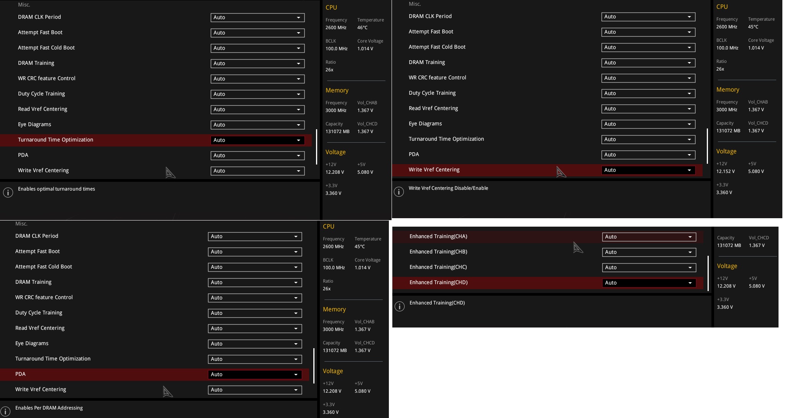Select the highlighted Enhanced Training(CHD) row label

(x=438, y=283)
